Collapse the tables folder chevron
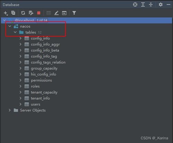This screenshot has height=143, width=173. click(x=15, y=32)
